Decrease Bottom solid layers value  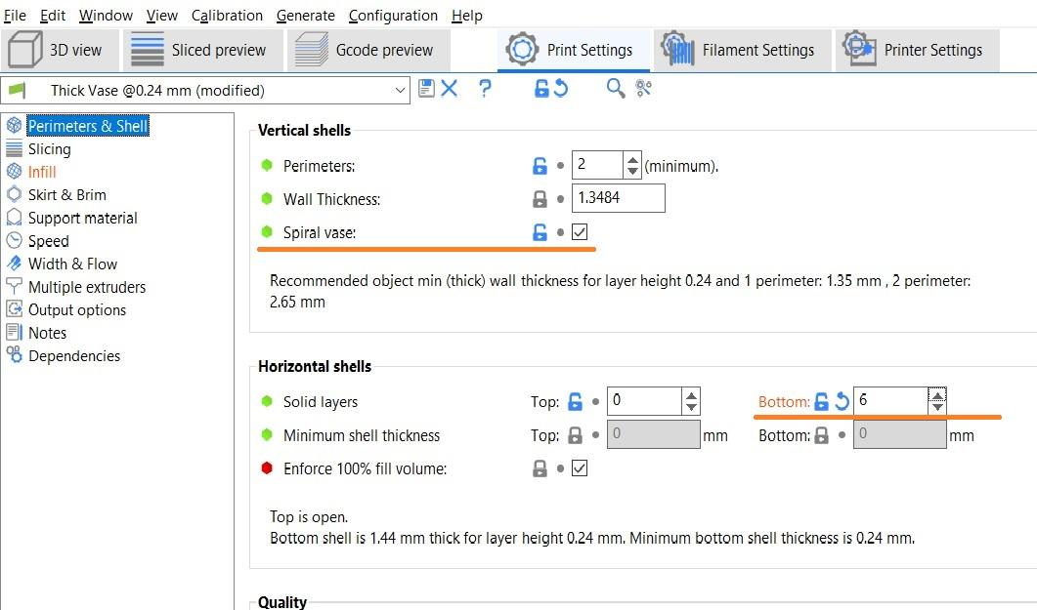(937, 407)
